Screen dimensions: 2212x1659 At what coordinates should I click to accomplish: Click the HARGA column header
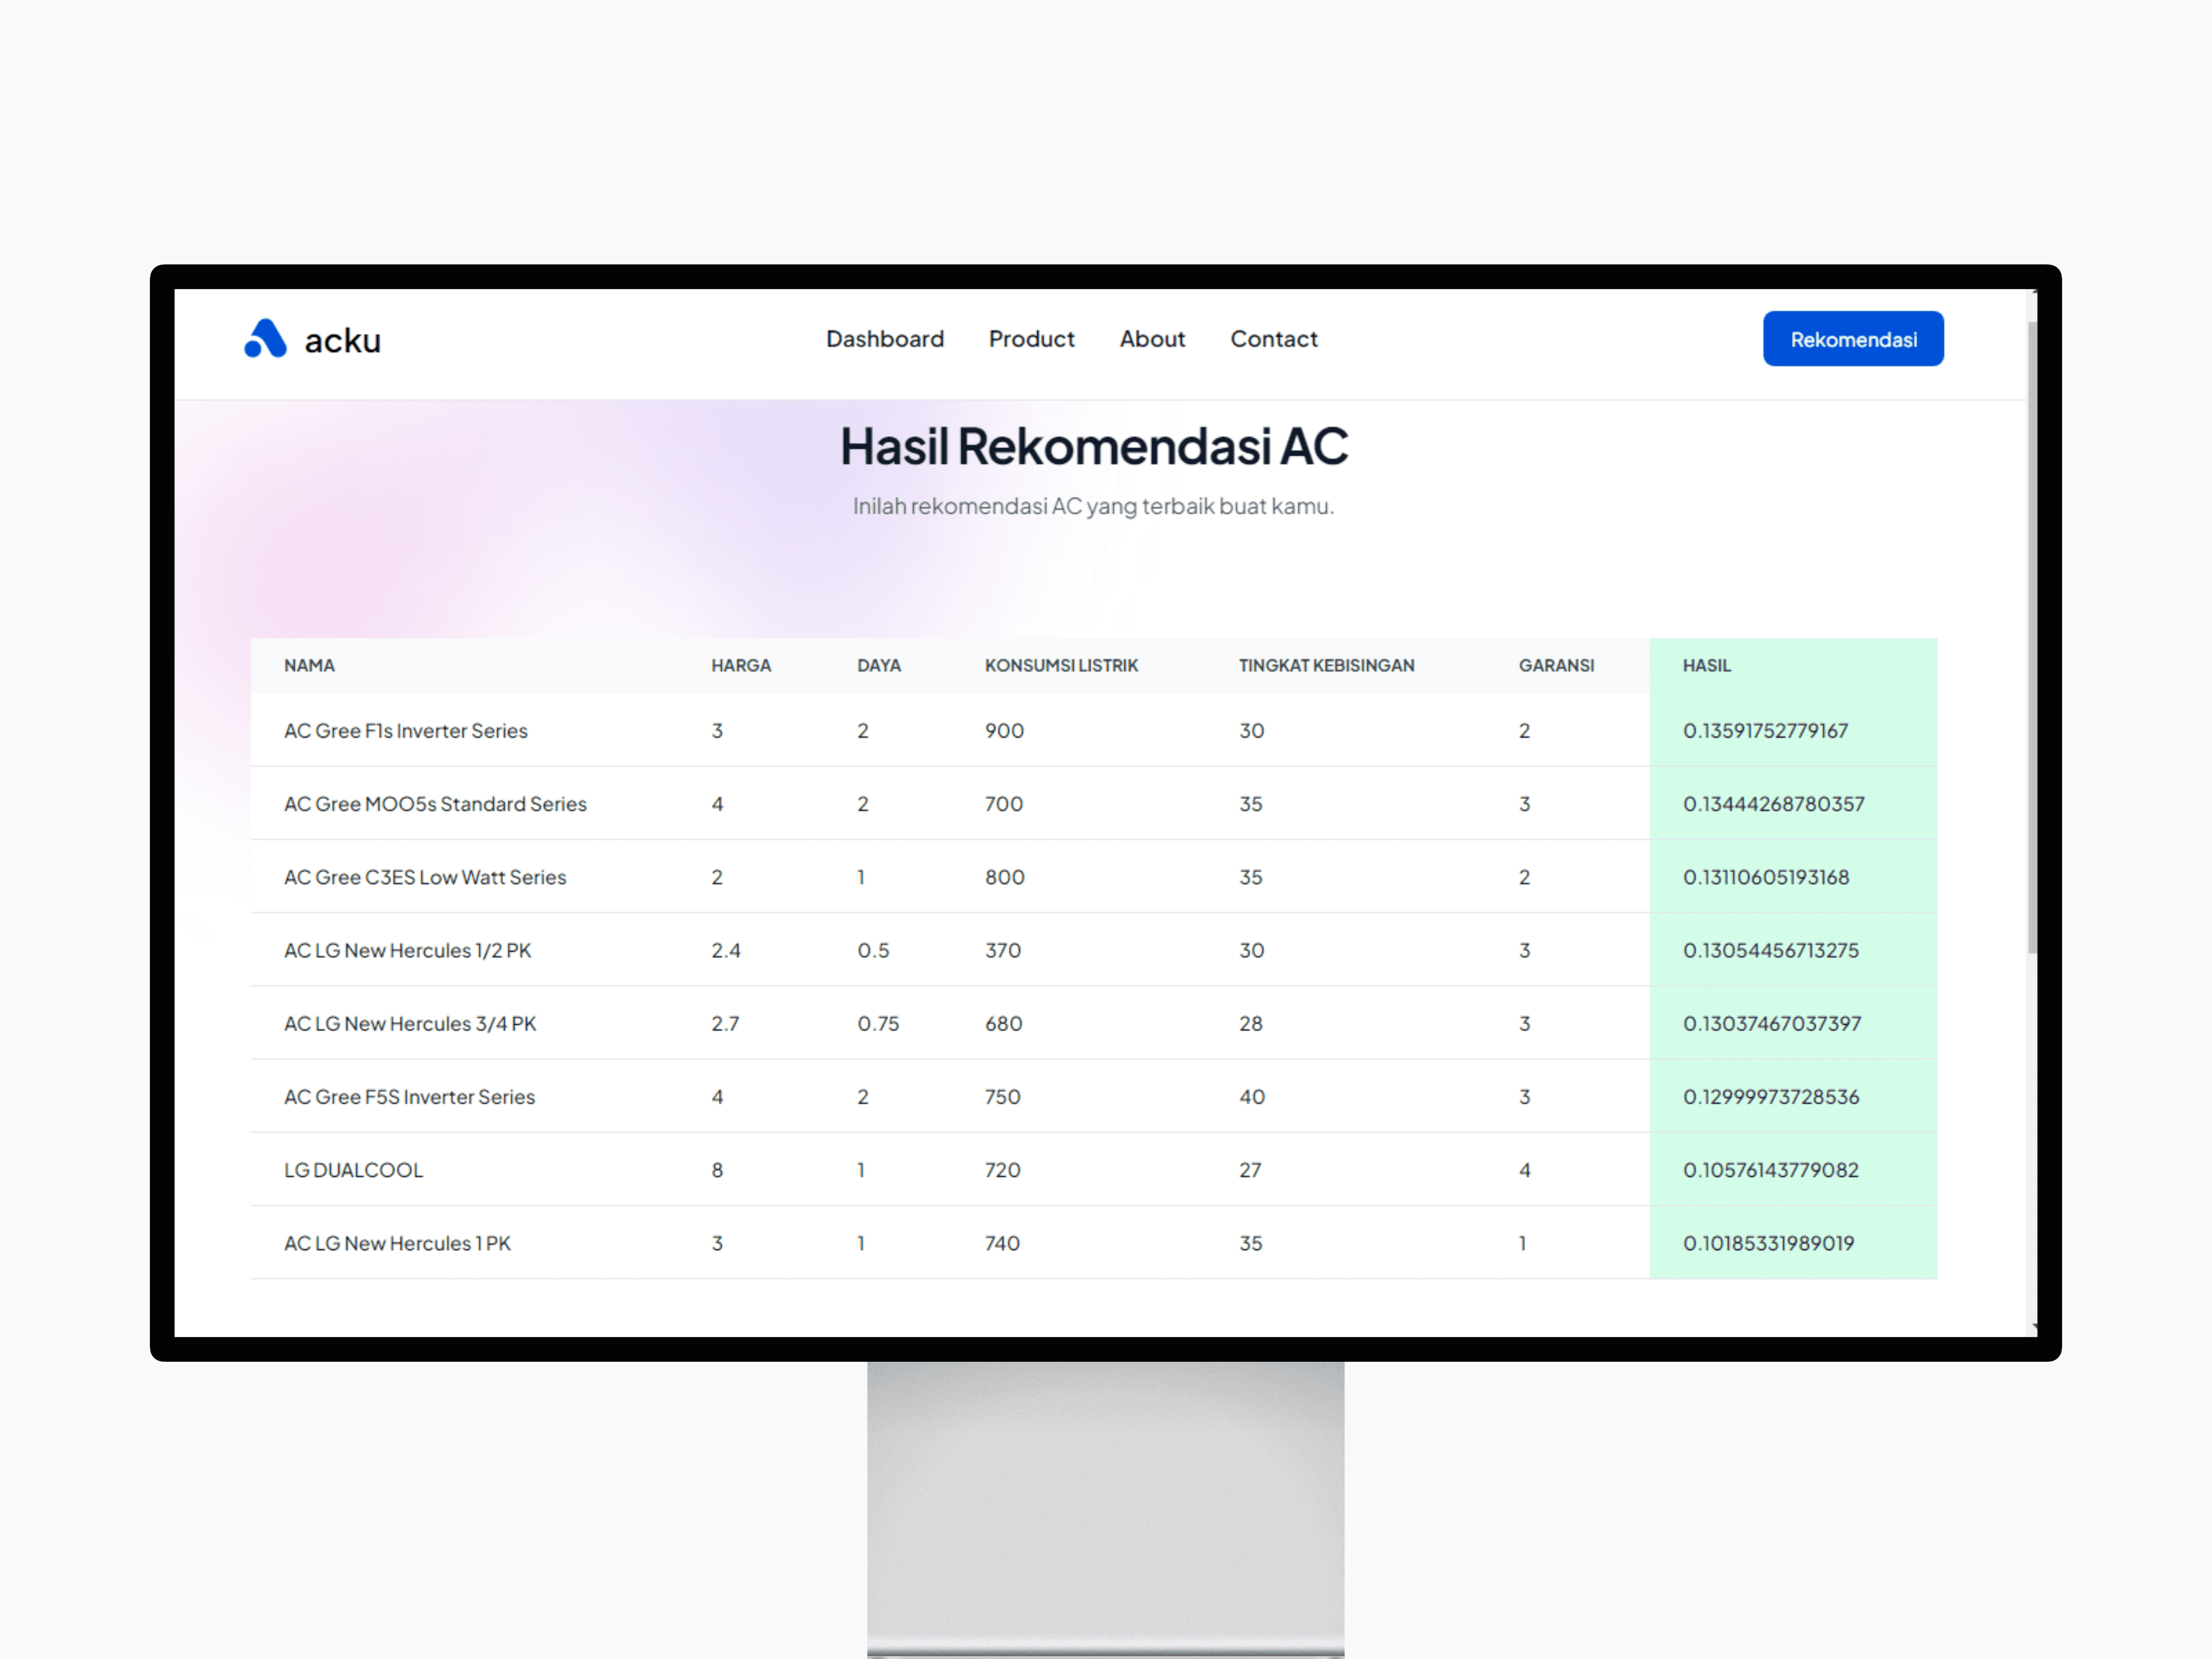click(741, 666)
